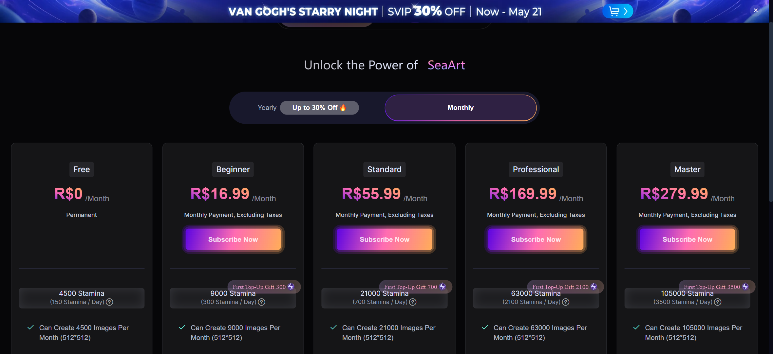Click the First Top-Up Gift 700 badge
773x354 pixels.
click(416, 287)
